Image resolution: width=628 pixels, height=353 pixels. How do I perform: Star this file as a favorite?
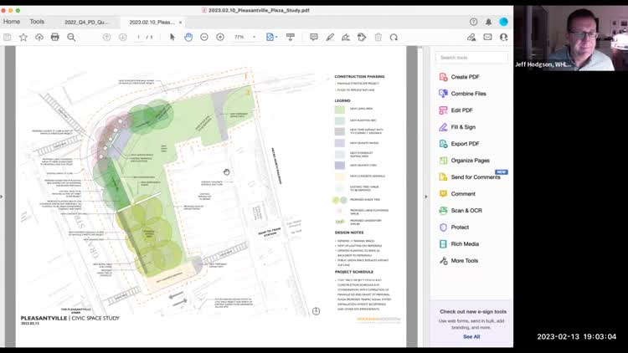(x=23, y=37)
